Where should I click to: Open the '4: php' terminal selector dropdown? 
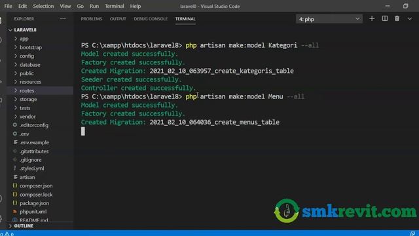329,19
